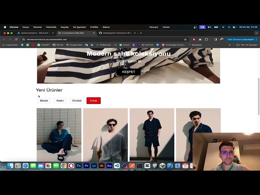
Task: Open site information icon in address bar
Action: (x=24, y=39)
